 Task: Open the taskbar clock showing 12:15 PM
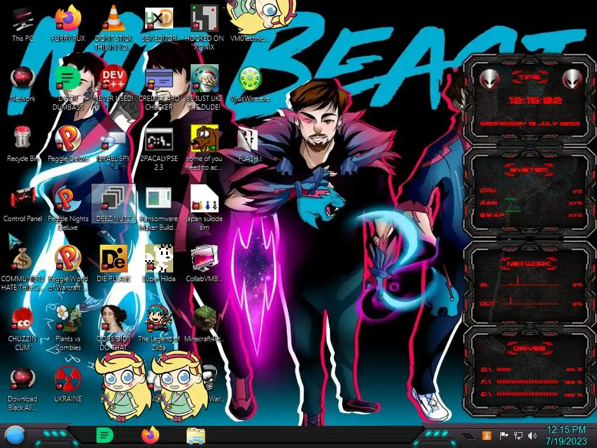click(566, 435)
